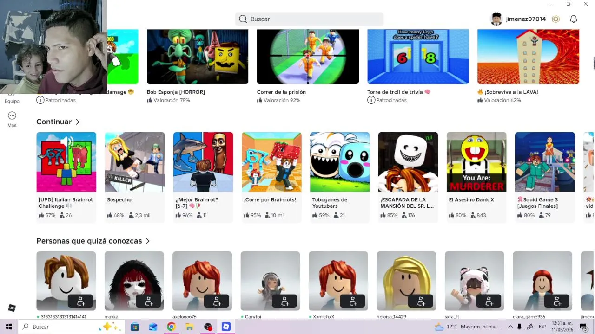Image resolution: width=595 pixels, height=334 pixels.
Task: Open the round dark app icon in the taskbar
Action: click(208, 327)
